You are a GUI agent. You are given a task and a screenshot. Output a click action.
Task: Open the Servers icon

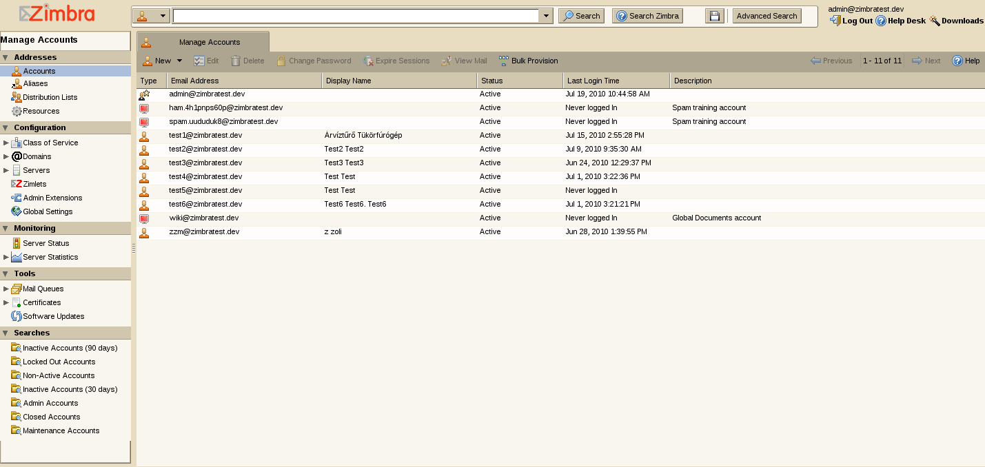(x=17, y=170)
